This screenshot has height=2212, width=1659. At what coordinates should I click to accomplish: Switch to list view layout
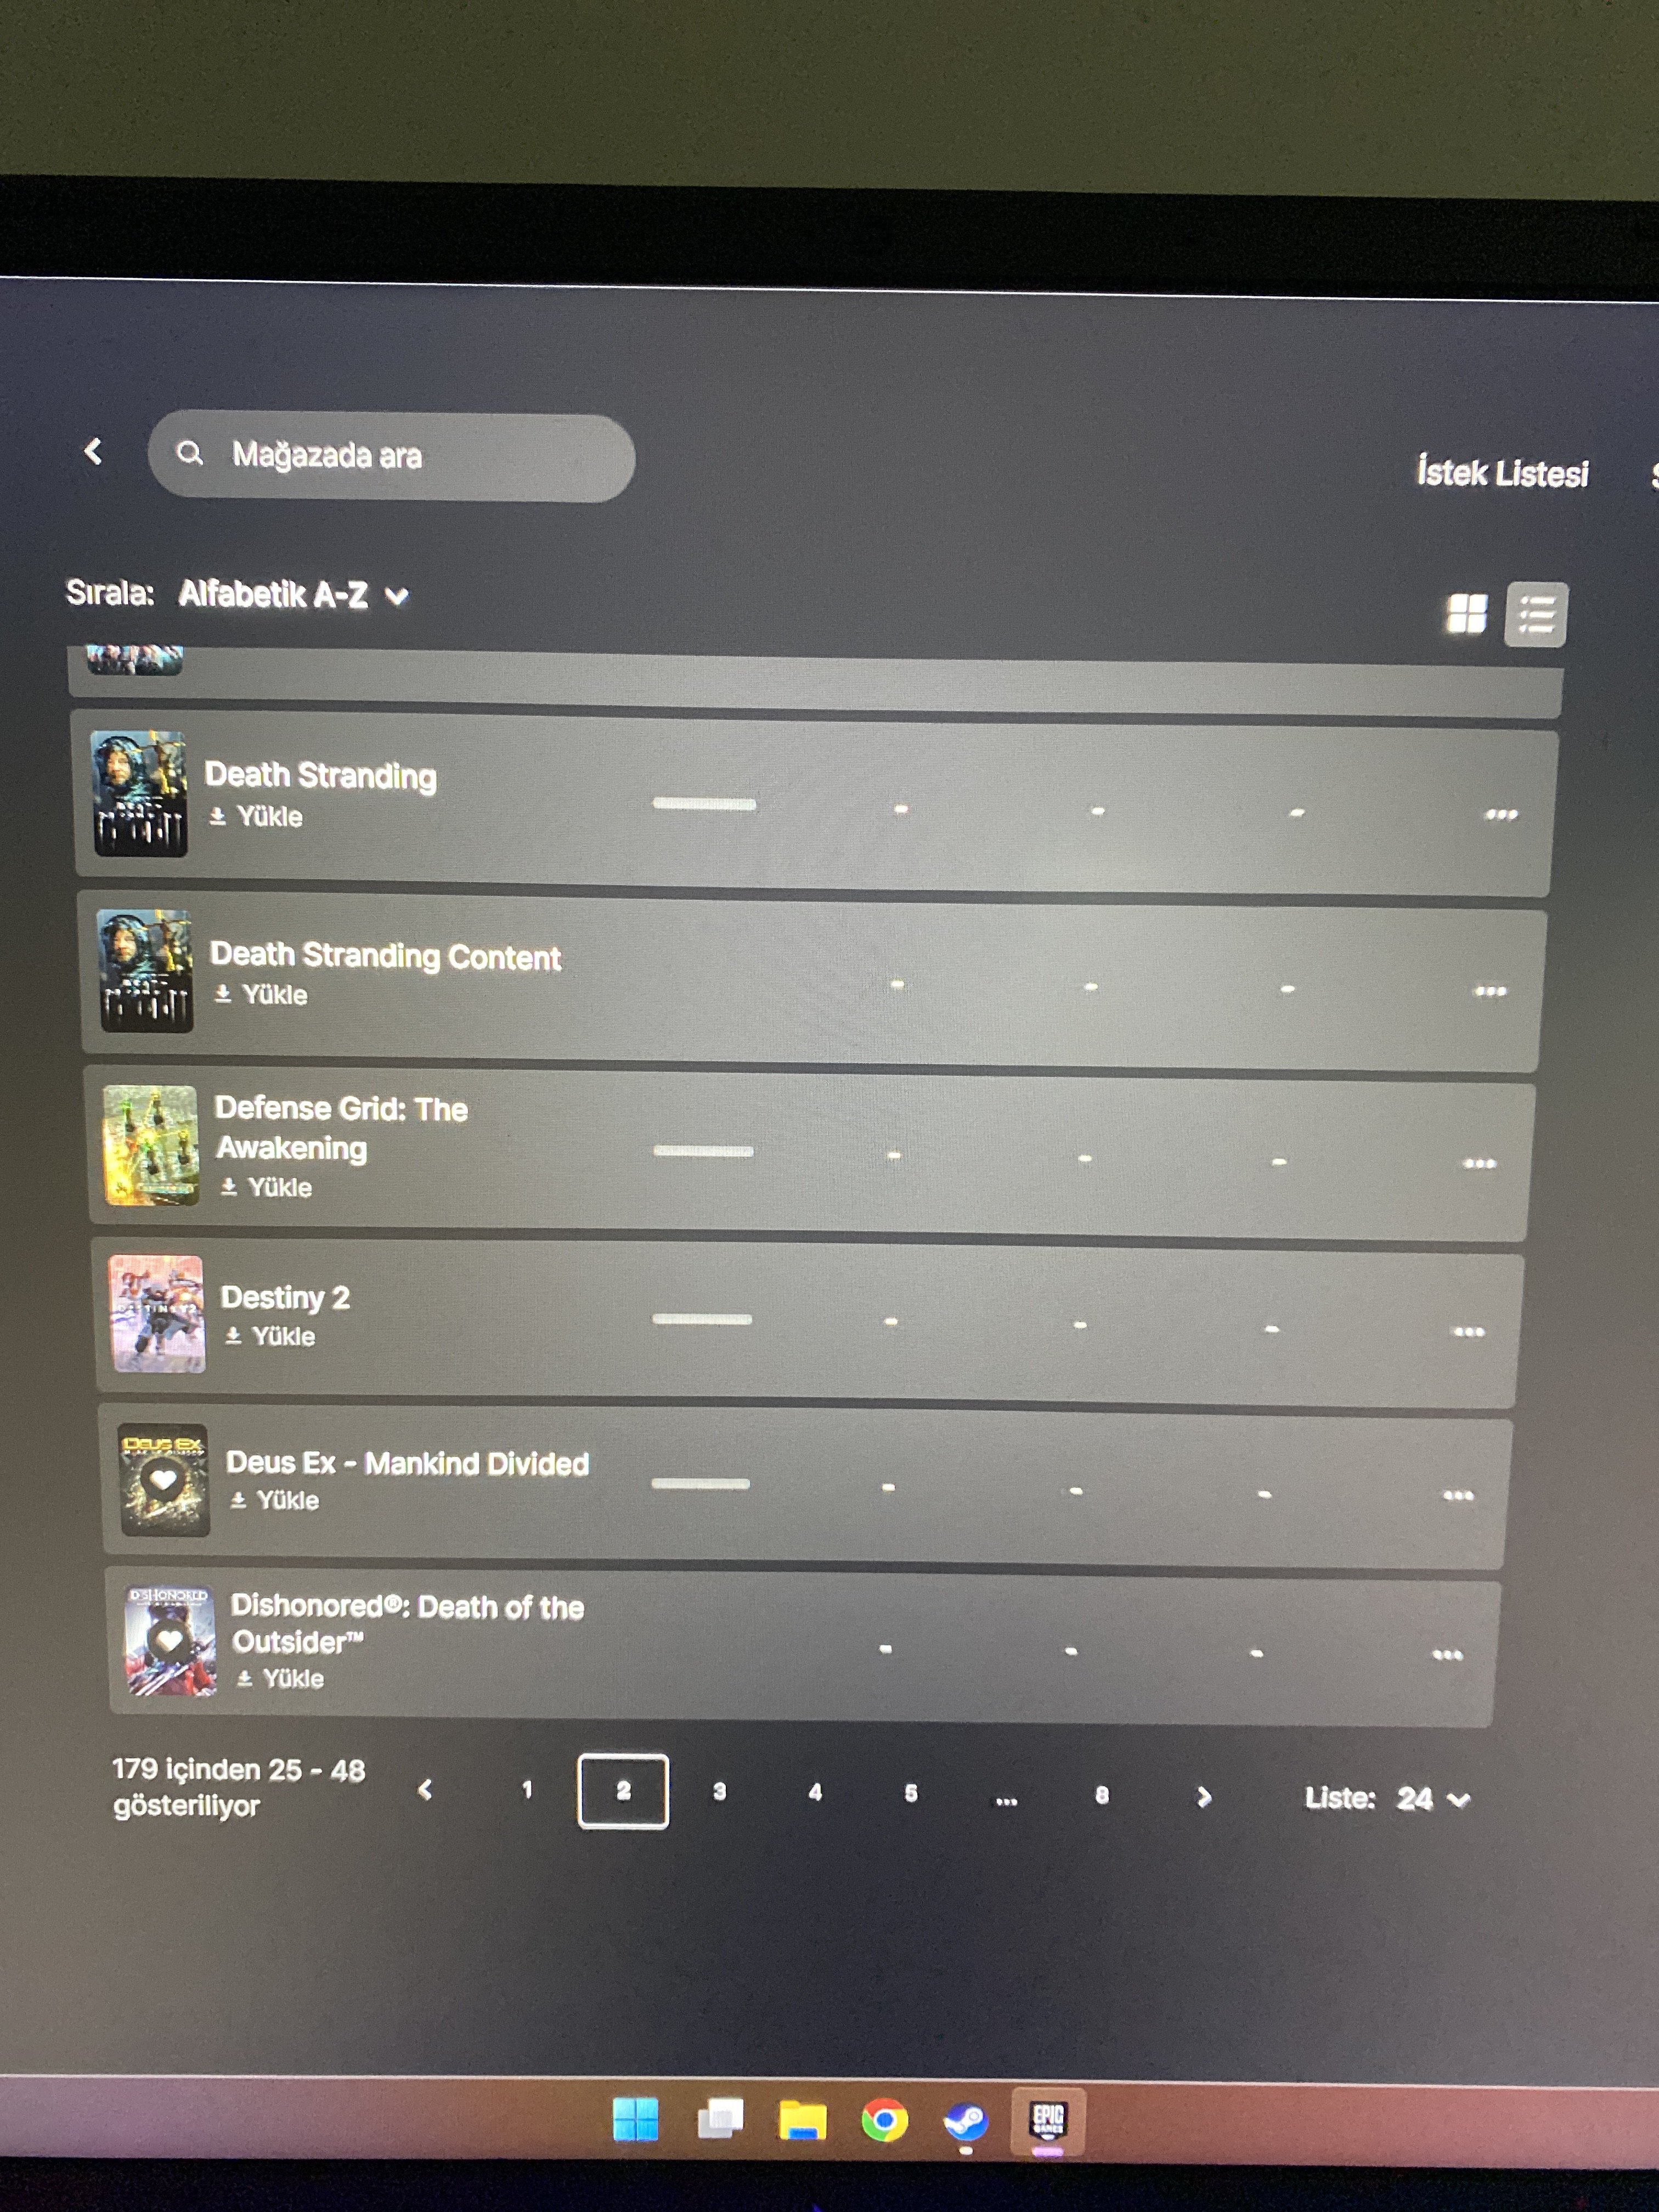click(x=1536, y=615)
